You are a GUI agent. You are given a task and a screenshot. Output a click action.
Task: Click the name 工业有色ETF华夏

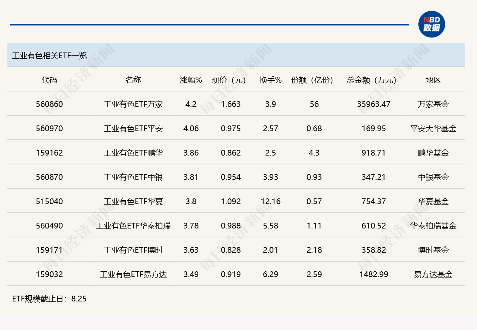133,201
